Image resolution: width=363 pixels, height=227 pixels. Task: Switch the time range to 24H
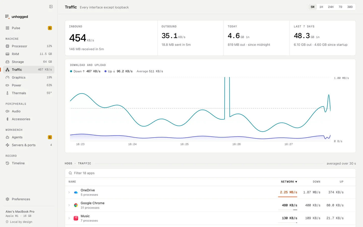(331, 7)
